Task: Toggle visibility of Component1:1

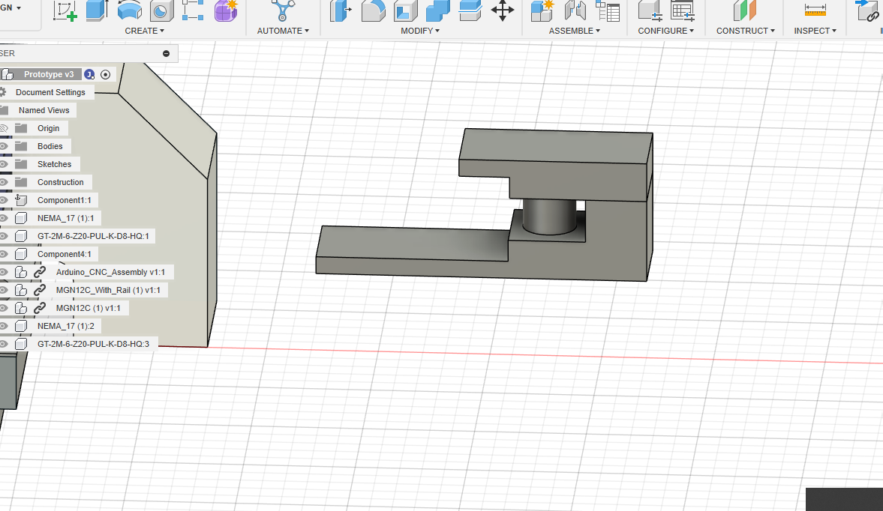Action: (x=4, y=200)
